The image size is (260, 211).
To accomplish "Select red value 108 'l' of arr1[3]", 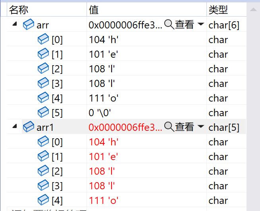I will [102, 186].
